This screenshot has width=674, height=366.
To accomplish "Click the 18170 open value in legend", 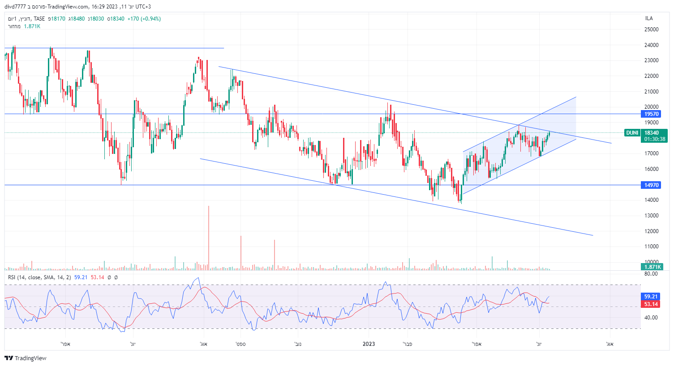I will [x=58, y=19].
